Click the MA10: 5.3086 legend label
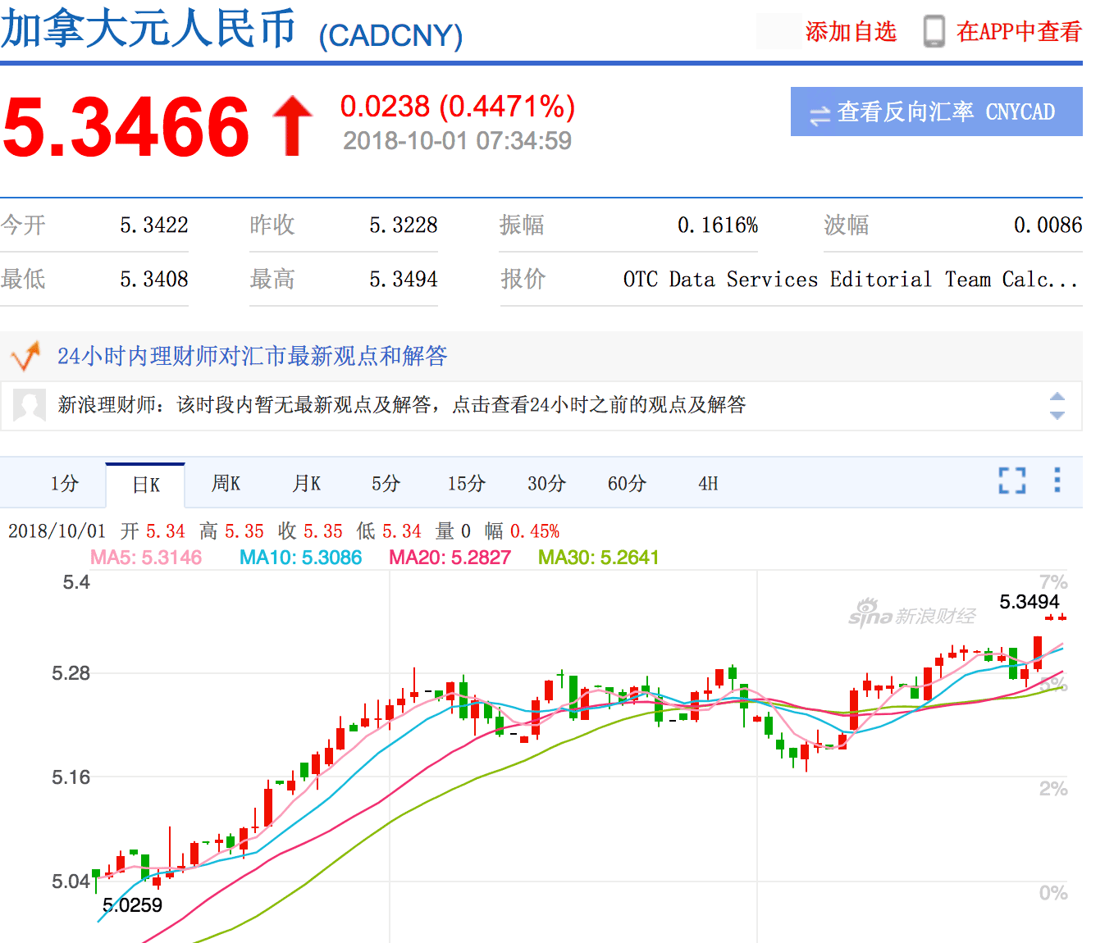 [300, 558]
